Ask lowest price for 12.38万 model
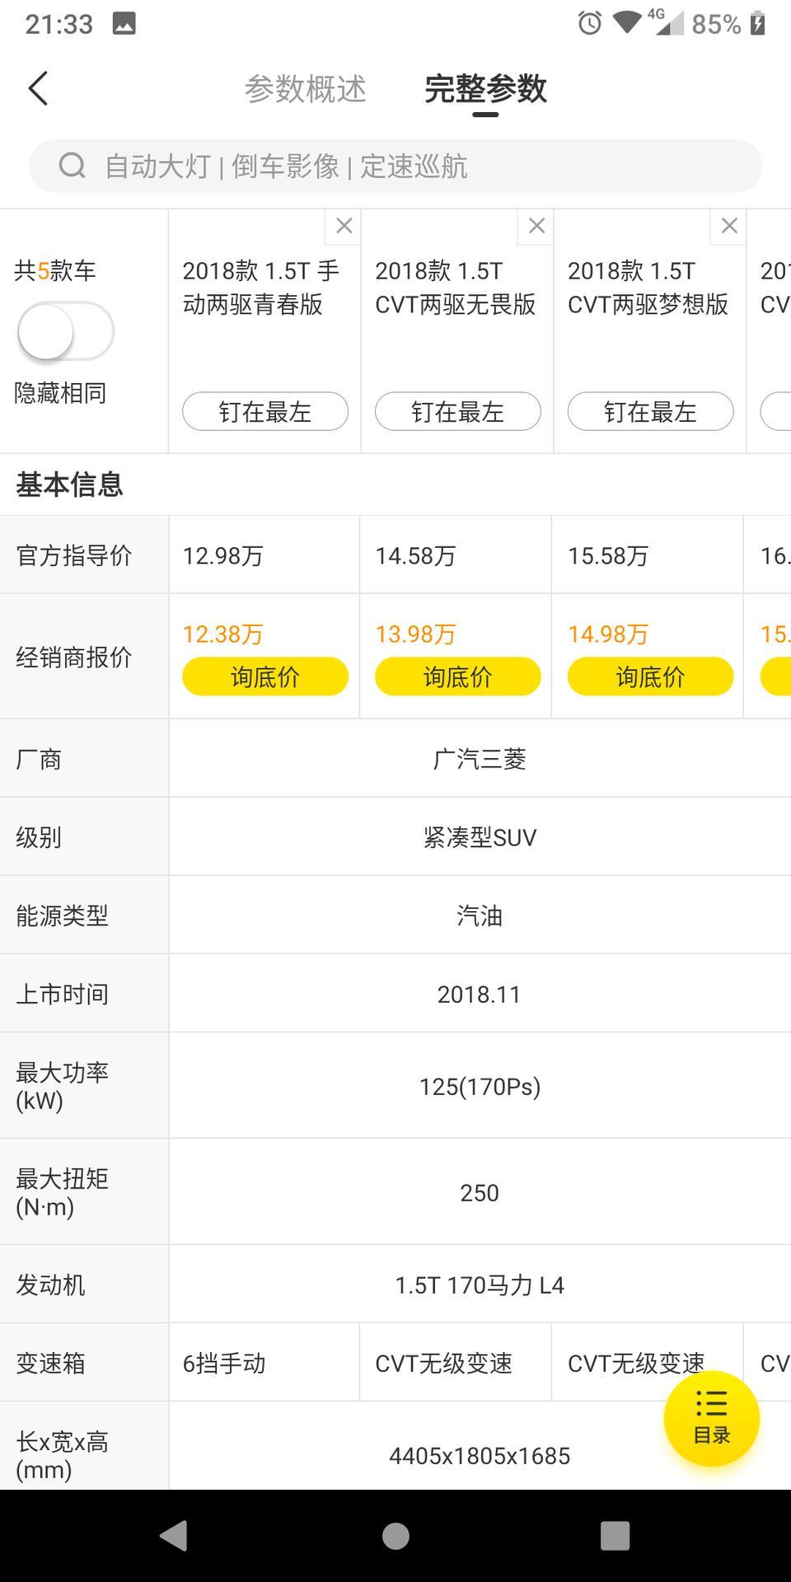This screenshot has height=1582, width=791. coord(265,676)
